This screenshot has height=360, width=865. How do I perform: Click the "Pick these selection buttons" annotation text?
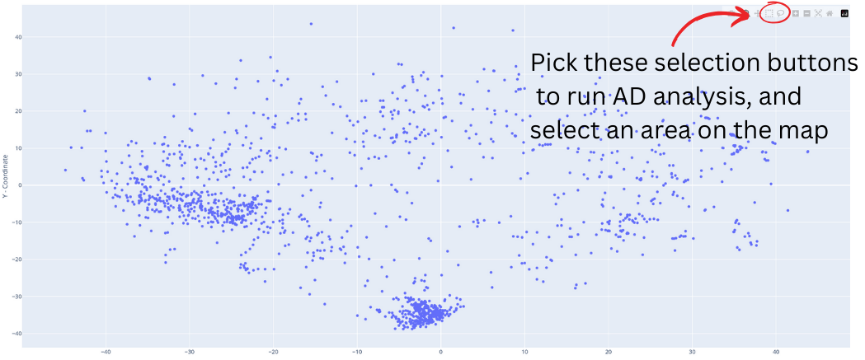[x=693, y=63]
